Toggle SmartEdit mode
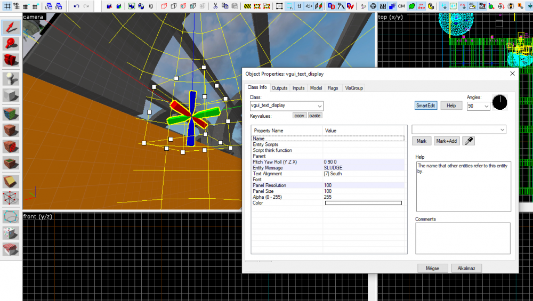The height and width of the screenshot is (301, 533). coord(425,105)
